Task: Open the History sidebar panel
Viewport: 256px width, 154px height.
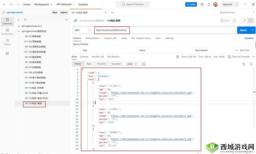Action: (x=7, y=42)
